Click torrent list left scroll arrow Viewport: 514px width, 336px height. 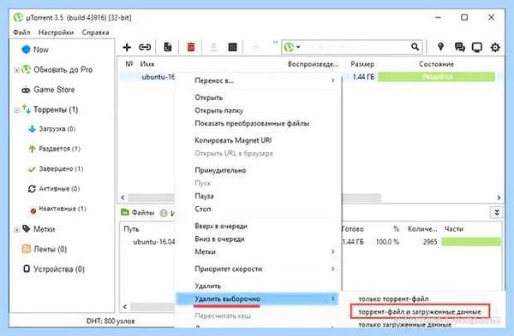click(123, 197)
